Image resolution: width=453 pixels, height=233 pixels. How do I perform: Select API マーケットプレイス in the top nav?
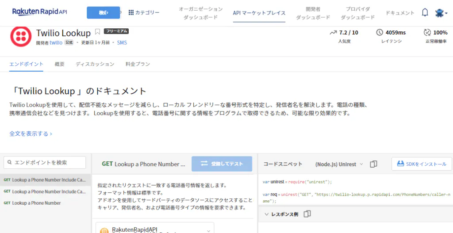[x=259, y=13]
